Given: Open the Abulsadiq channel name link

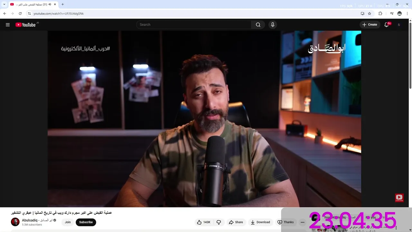Looking at the screenshot, I should click(37, 220).
